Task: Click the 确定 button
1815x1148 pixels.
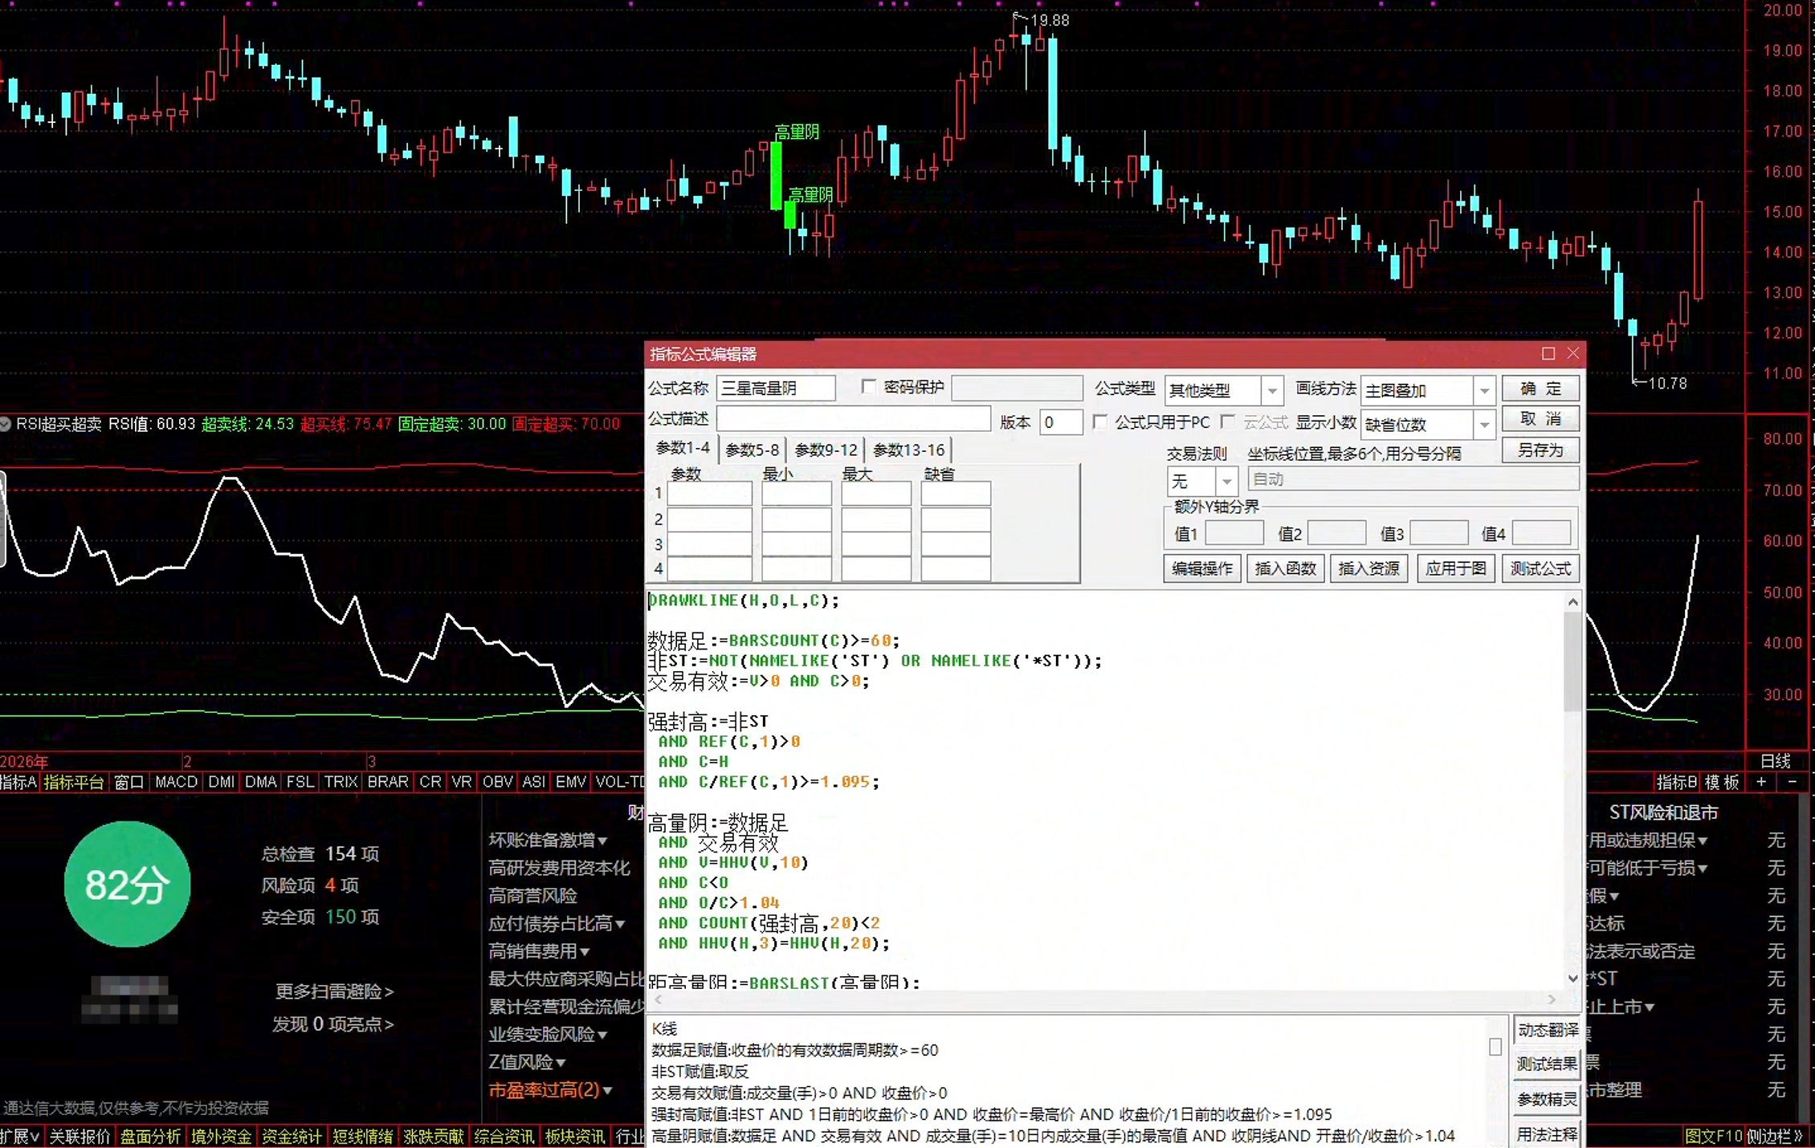Action: [1540, 389]
